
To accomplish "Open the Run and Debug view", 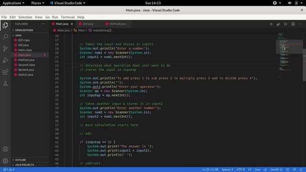I will (5, 60).
